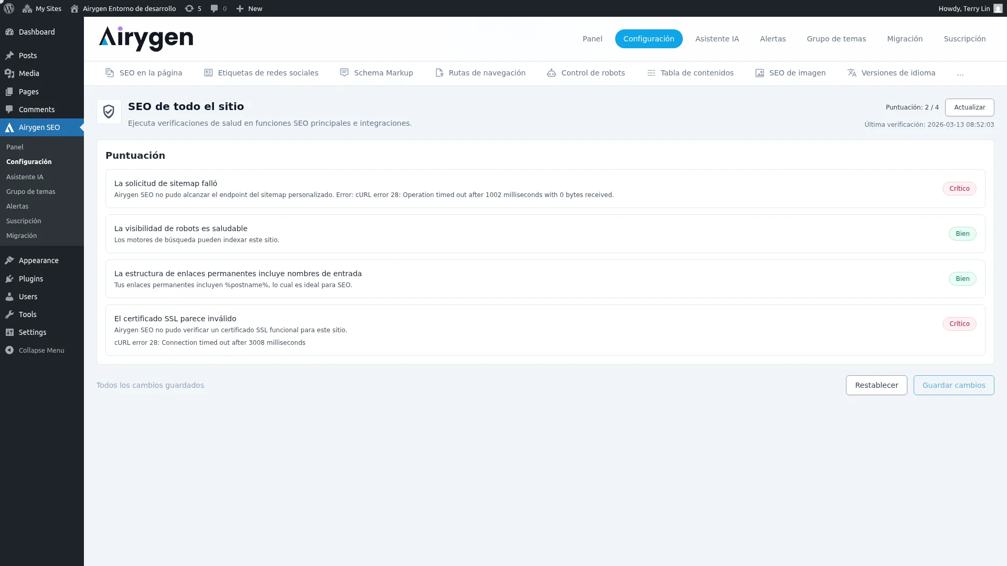This screenshot has width=1007, height=566.
Task: Click 'Todos los cambios guardados' status text
Action: [150, 385]
